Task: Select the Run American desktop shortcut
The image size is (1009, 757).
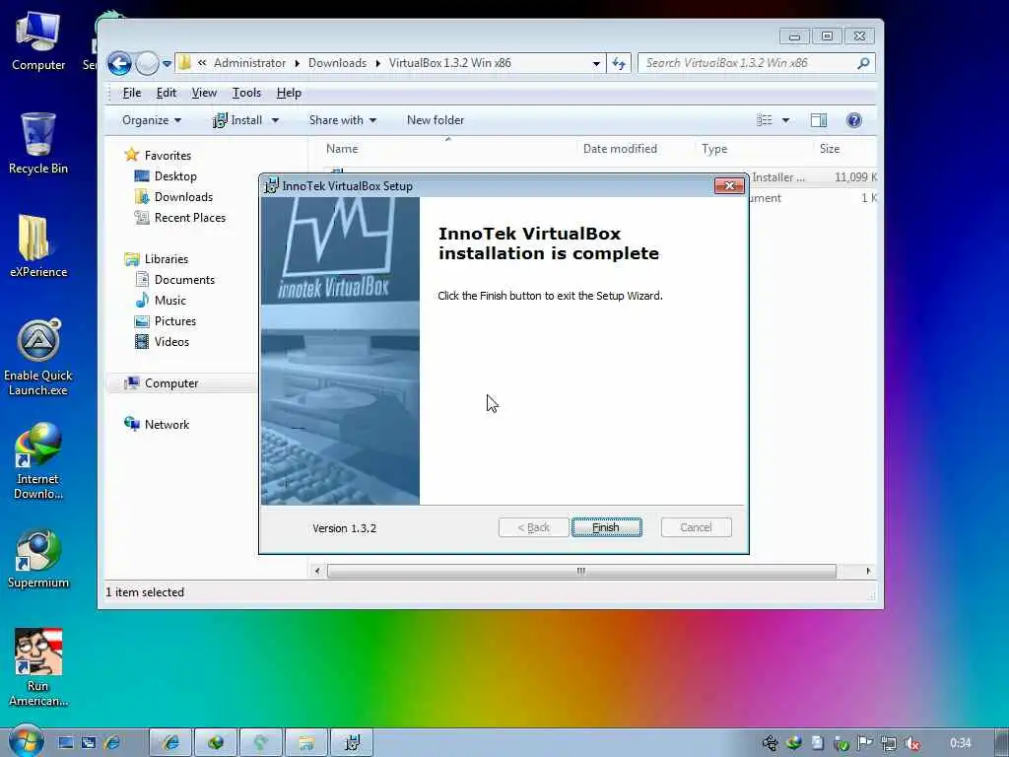Action: pos(38,667)
